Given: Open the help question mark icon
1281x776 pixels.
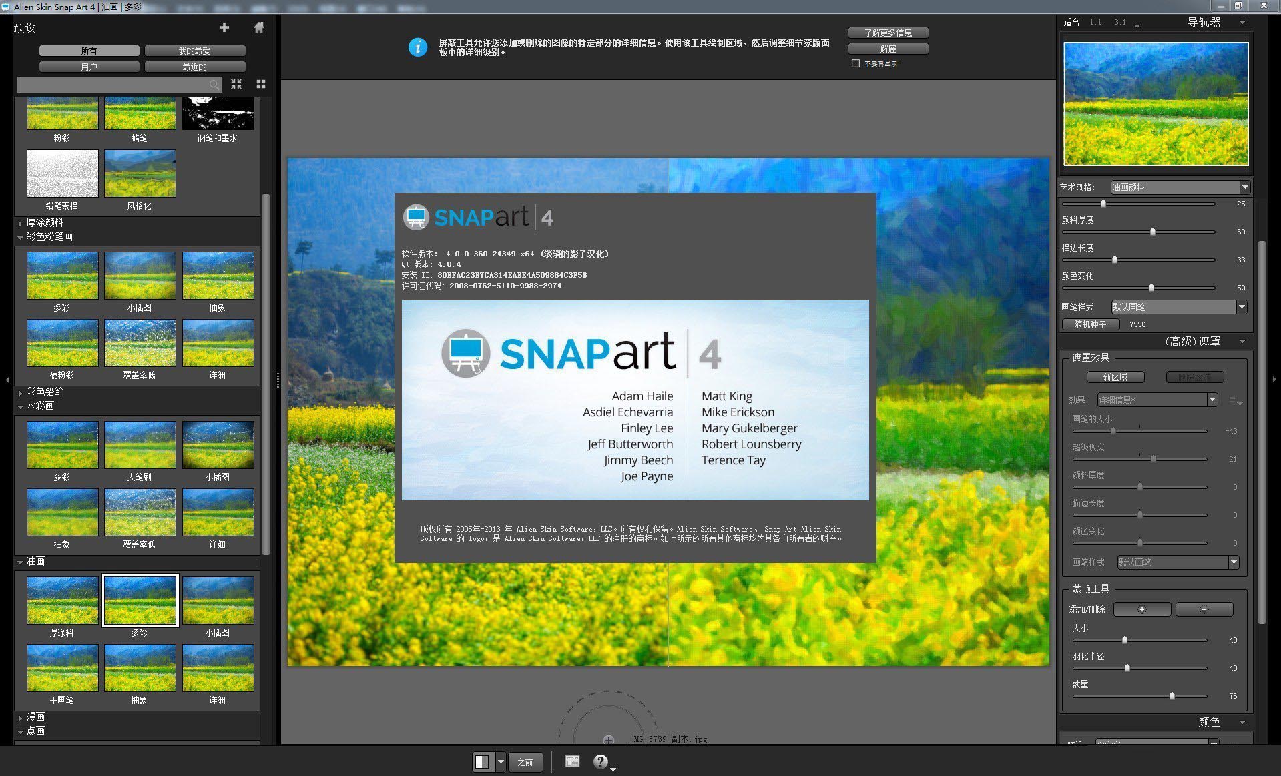Looking at the screenshot, I should (601, 761).
